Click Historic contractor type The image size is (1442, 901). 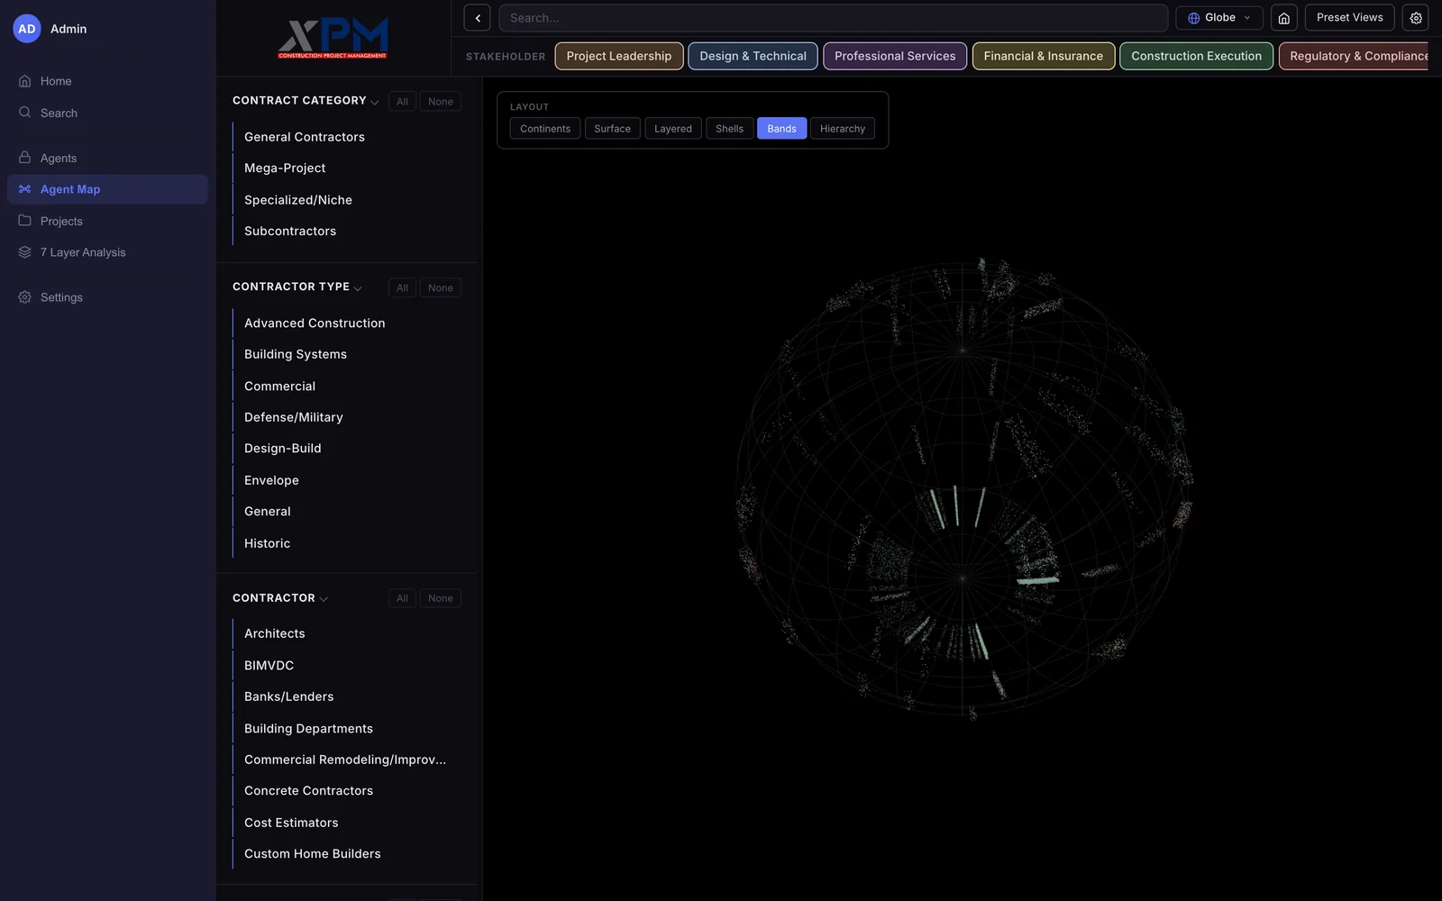[347, 543]
